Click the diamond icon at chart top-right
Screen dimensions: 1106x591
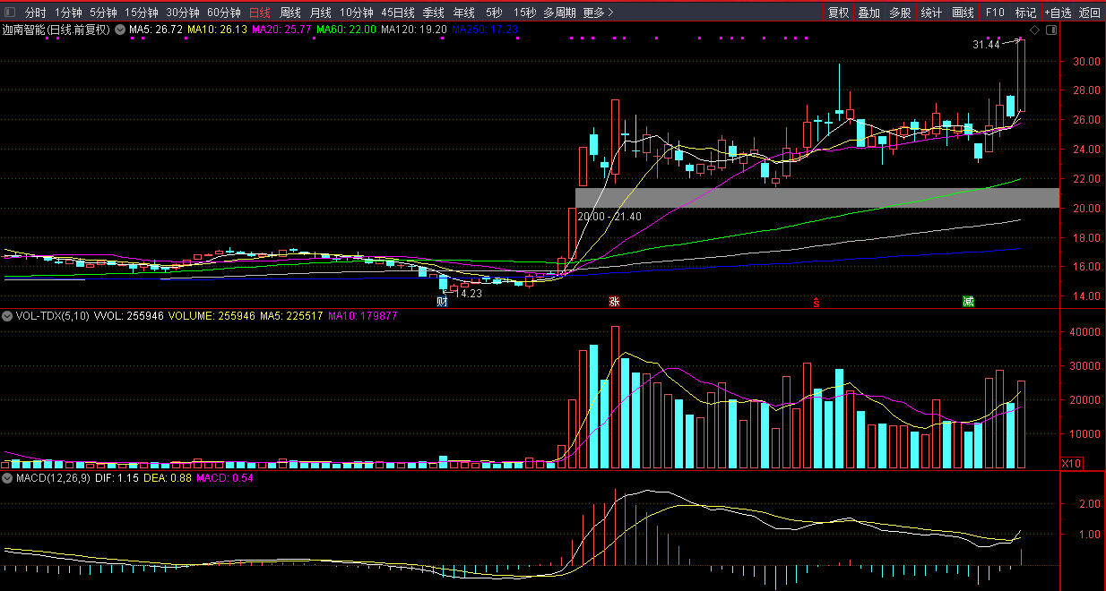coord(1034,30)
